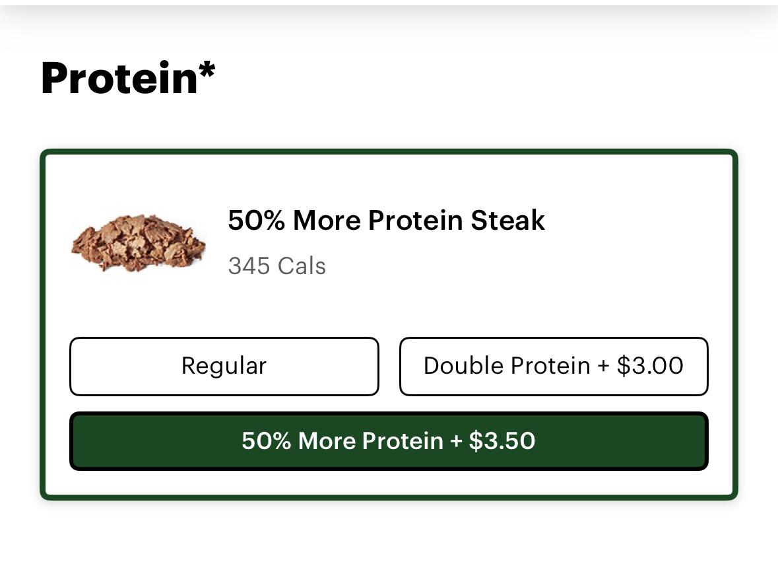Screen dimensions: 778x564
Task: Click the Protein* section heading
Action: click(128, 78)
